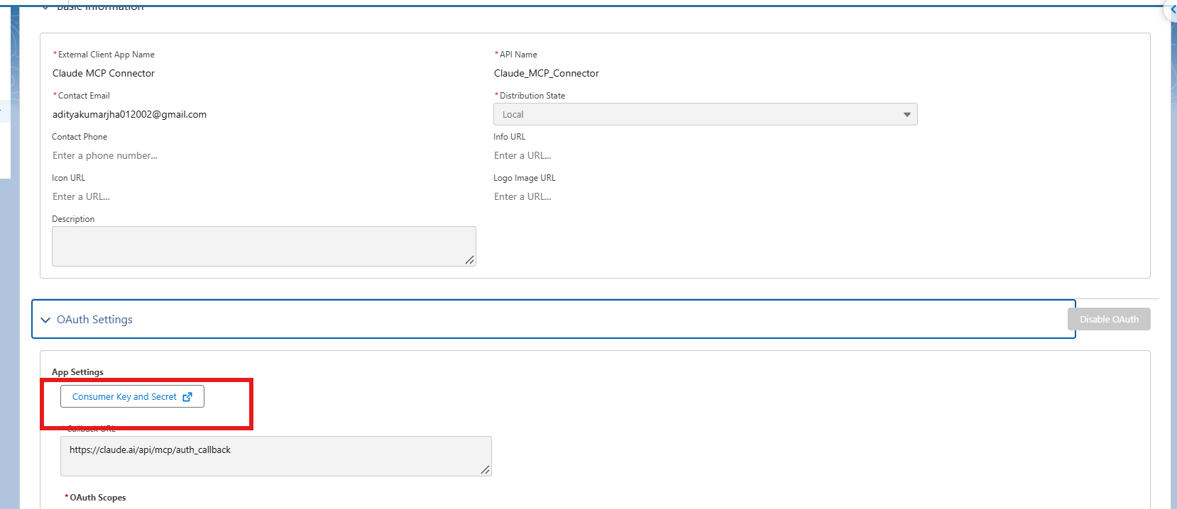Click the 'Description' label

tap(73, 219)
